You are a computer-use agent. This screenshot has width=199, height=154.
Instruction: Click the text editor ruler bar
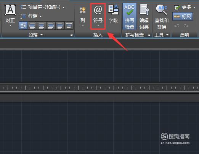tap(99, 87)
